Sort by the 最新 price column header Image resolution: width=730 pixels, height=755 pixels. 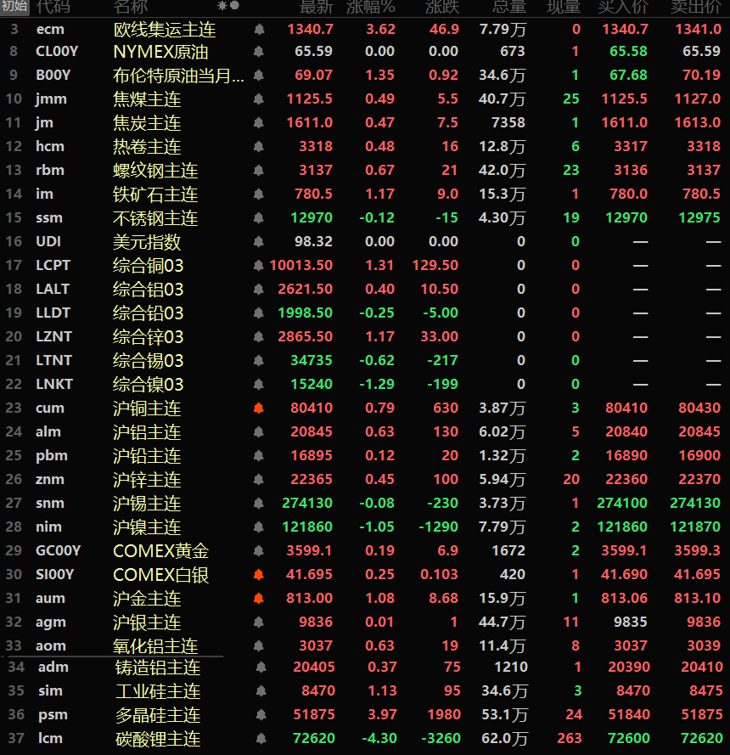point(316,7)
